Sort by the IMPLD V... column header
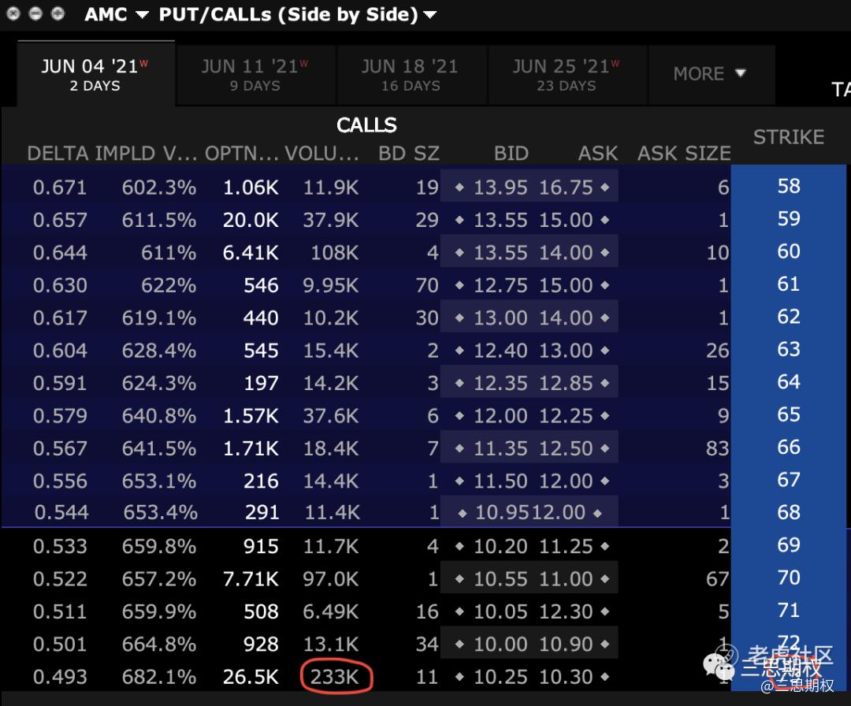The width and height of the screenshot is (851, 706). tap(146, 153)
